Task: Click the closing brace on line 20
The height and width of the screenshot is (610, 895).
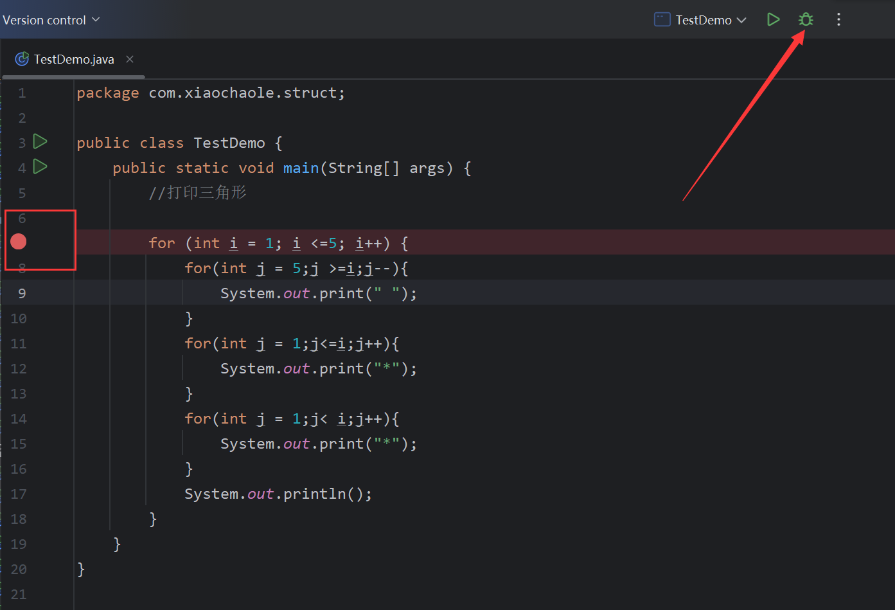Action: [81, 569]
